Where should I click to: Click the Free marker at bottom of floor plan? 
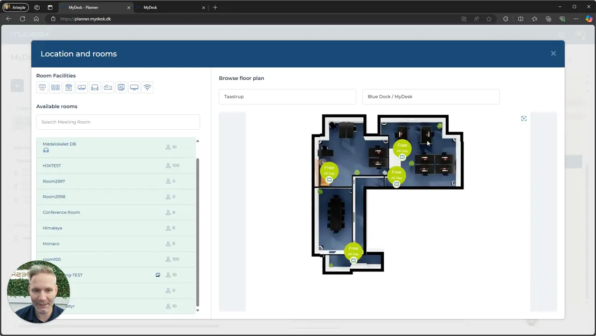click(353, 251)
